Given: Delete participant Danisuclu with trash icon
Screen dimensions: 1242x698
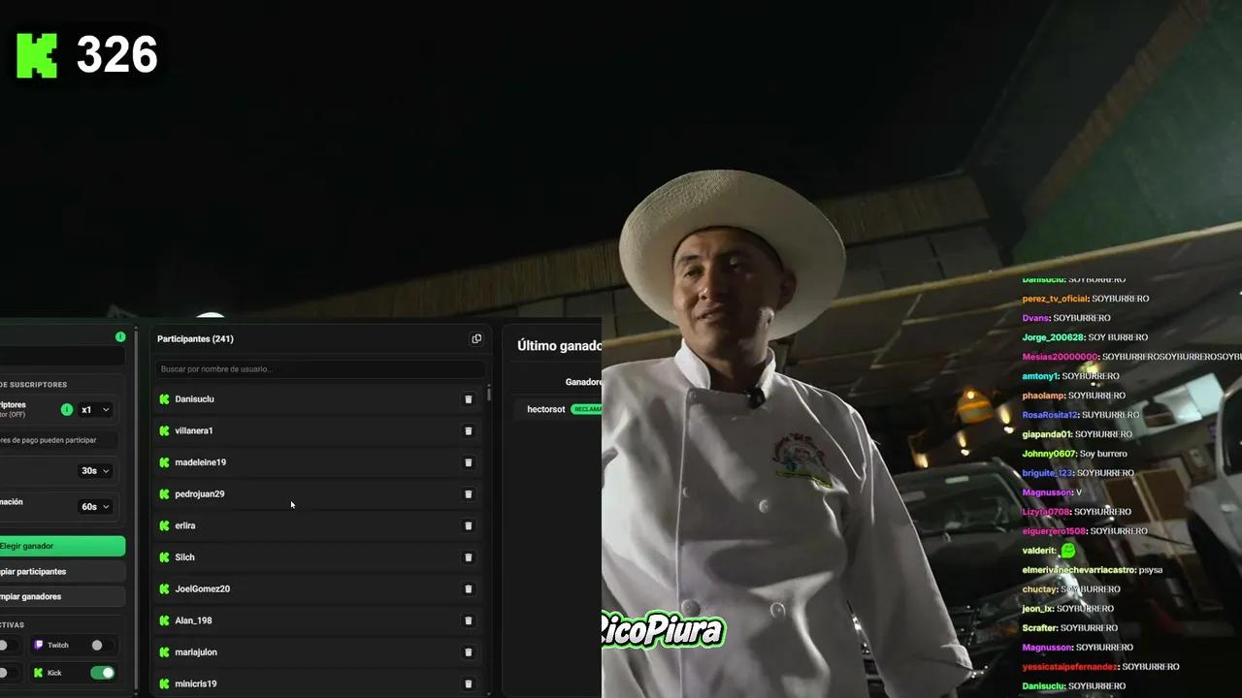Looking at the screenshot, I should coord(469,399).
